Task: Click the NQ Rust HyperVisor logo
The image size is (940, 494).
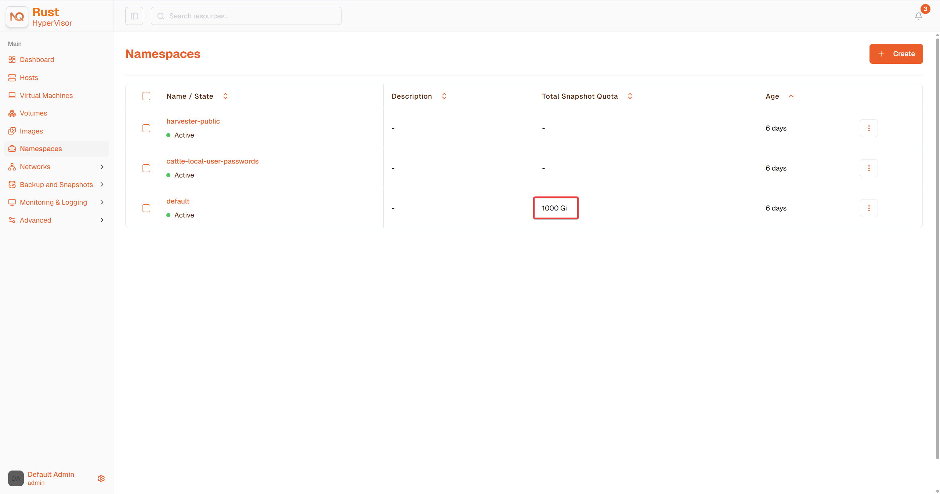Action: (17, 17)
